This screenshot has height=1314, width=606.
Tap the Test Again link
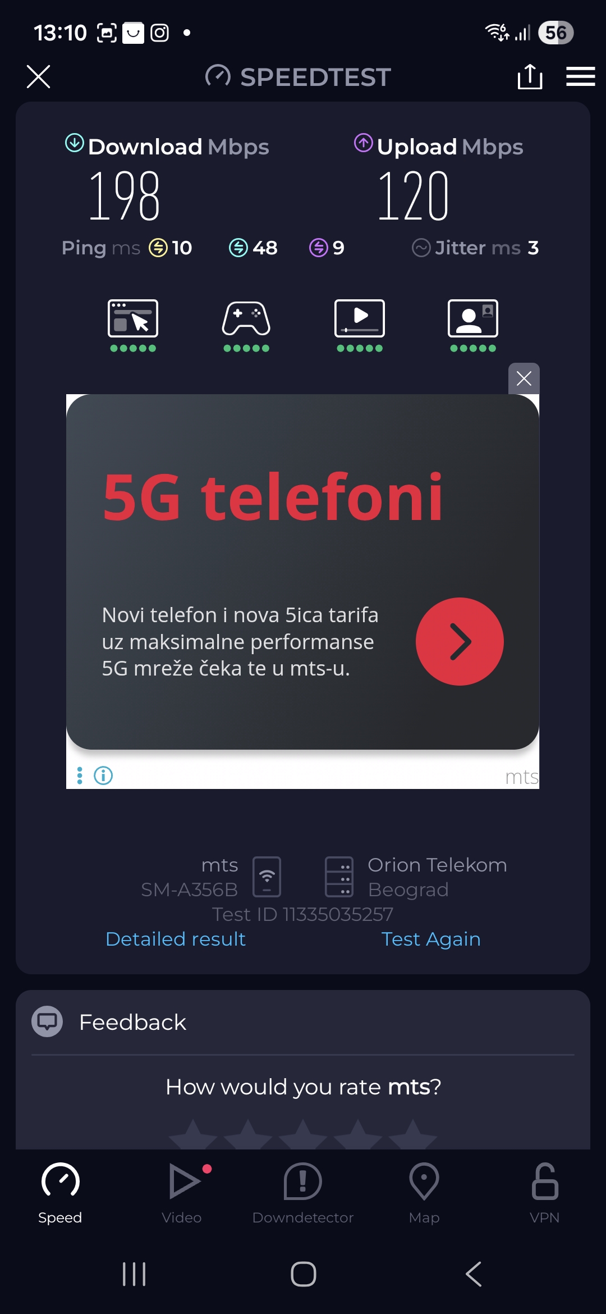pyautogui.click(x=430, y=939)
